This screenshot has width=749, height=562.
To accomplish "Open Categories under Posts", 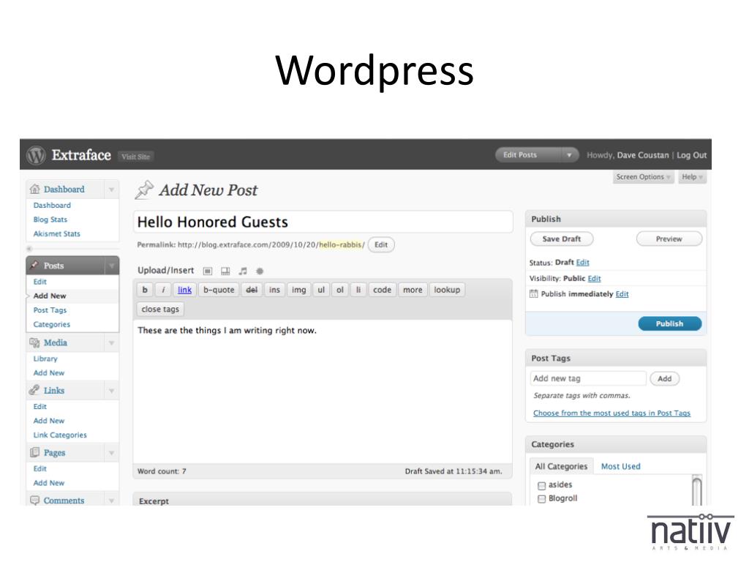I will (x=52, y=324).
